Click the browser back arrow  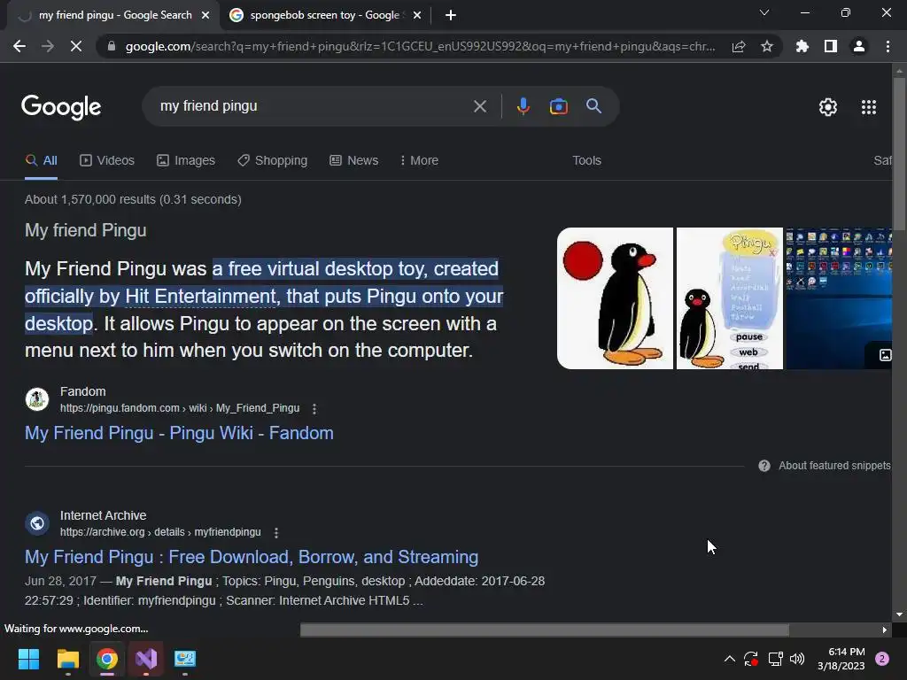tap(19, 46)
